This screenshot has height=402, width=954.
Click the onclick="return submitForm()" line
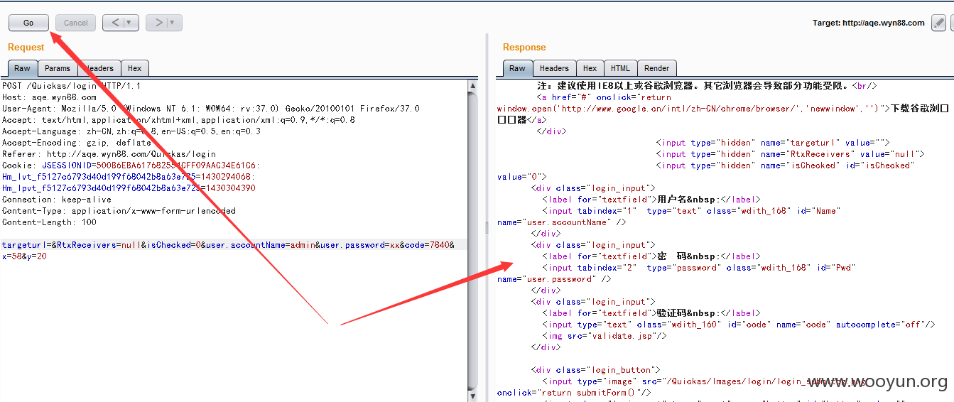(574, 392)
